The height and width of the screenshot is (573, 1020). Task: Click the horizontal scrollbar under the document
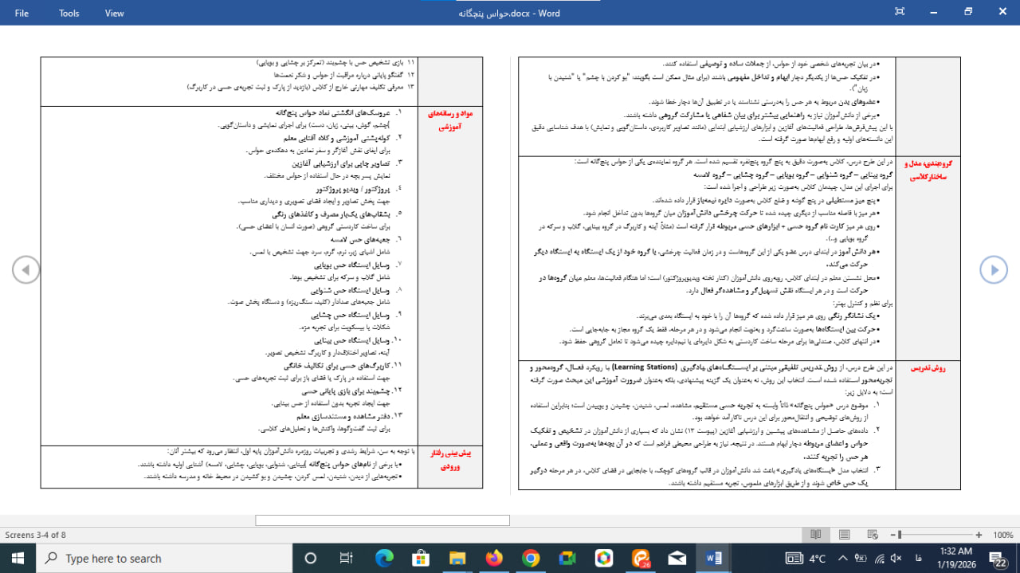coord(382,520)
